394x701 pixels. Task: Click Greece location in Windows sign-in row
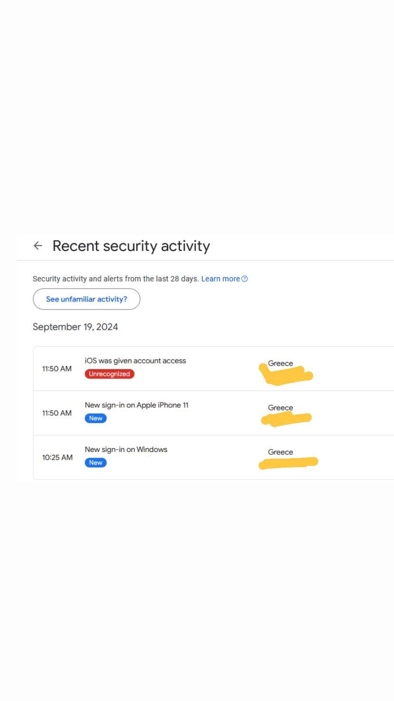point(280,452)
